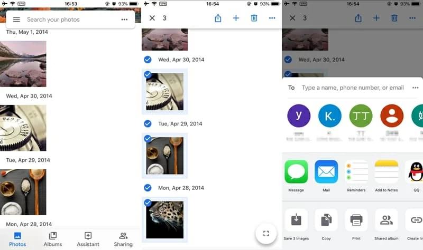This screenshot has width=423, height=250.
Task: Select the Add to Notes icon
Action: (386, 172)
